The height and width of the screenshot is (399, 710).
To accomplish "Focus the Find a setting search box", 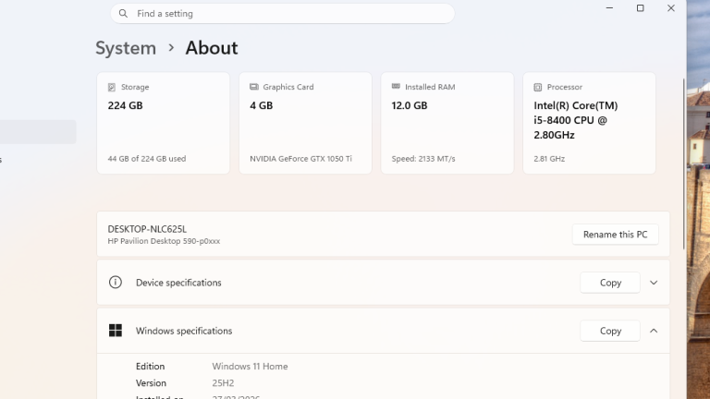I will coord(287,14).
